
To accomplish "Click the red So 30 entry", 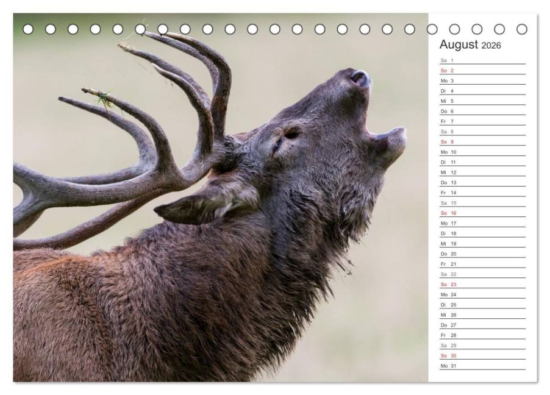I will point(482,355).
